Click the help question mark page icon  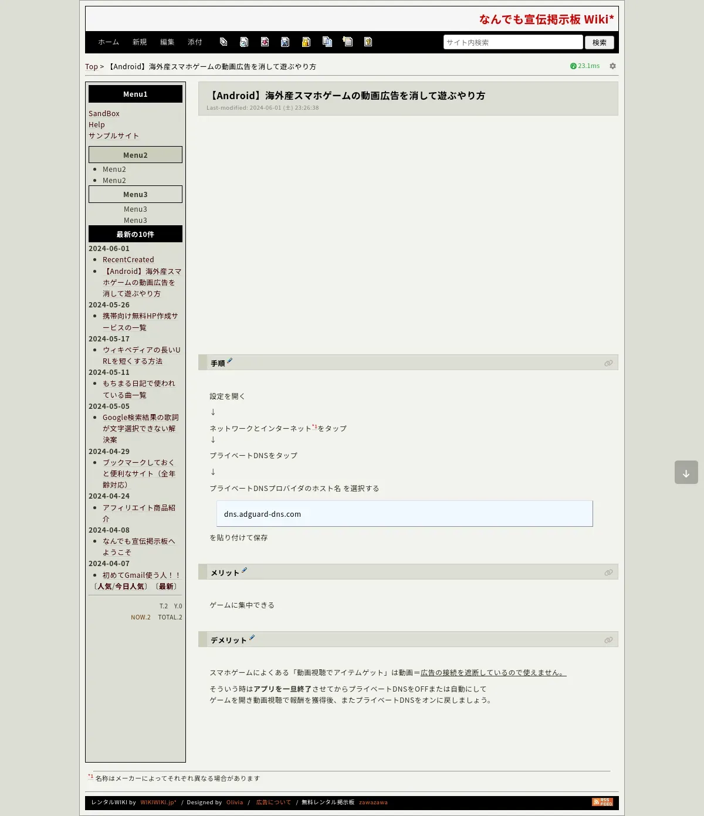pyautogui.click(x=368, y=42)
